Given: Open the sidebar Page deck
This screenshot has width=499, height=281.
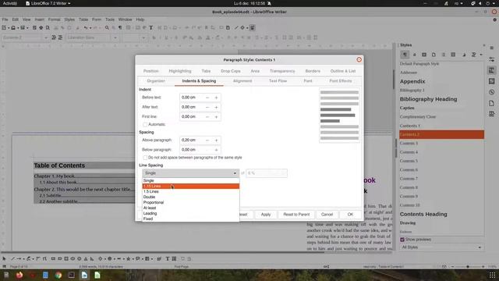Looking at the screenshot, I should 492,103.
